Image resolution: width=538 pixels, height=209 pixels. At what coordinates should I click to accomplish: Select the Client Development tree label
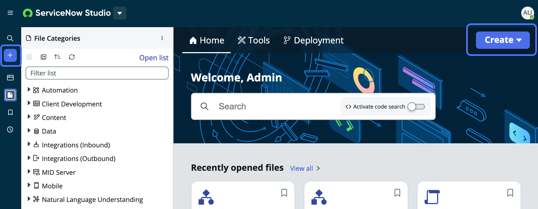tap(72, 104)
